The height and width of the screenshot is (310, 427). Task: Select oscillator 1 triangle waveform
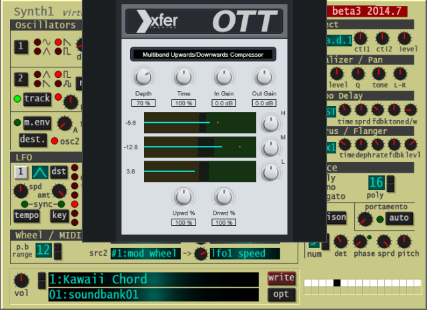coord(37,51)
